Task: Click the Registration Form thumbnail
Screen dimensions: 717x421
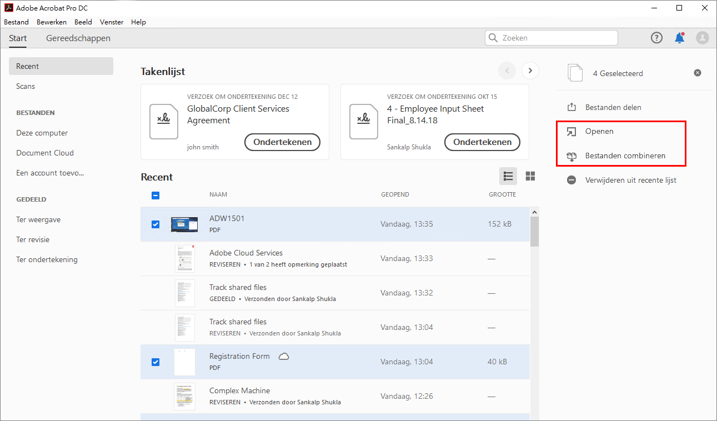Action: point(184,362)
